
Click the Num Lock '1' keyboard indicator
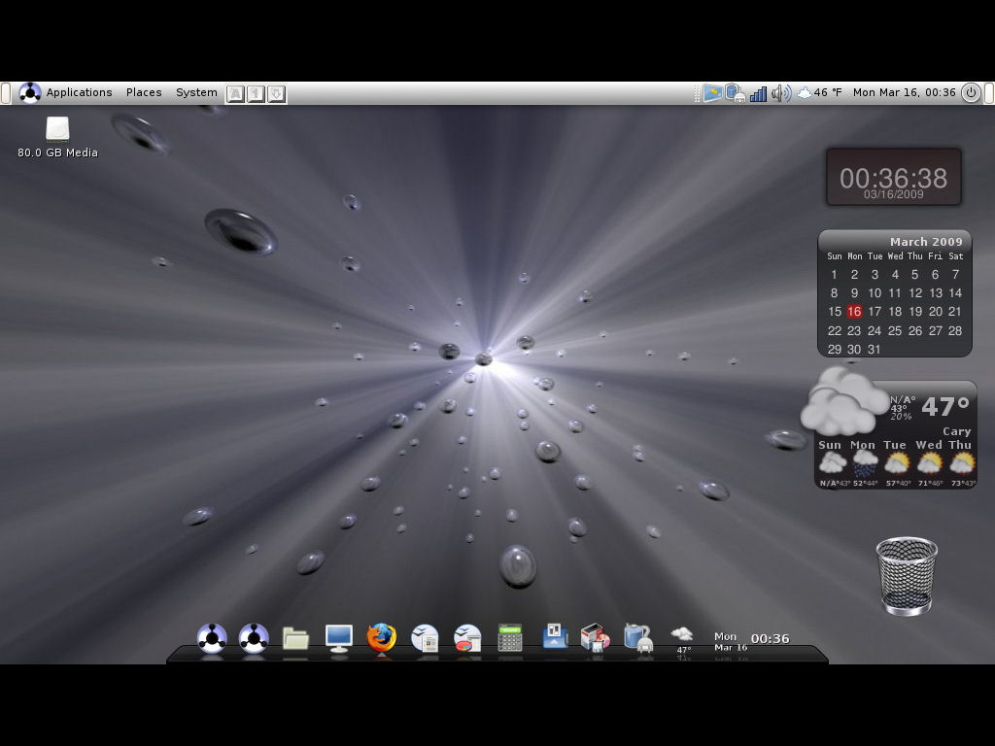(256, 94)
